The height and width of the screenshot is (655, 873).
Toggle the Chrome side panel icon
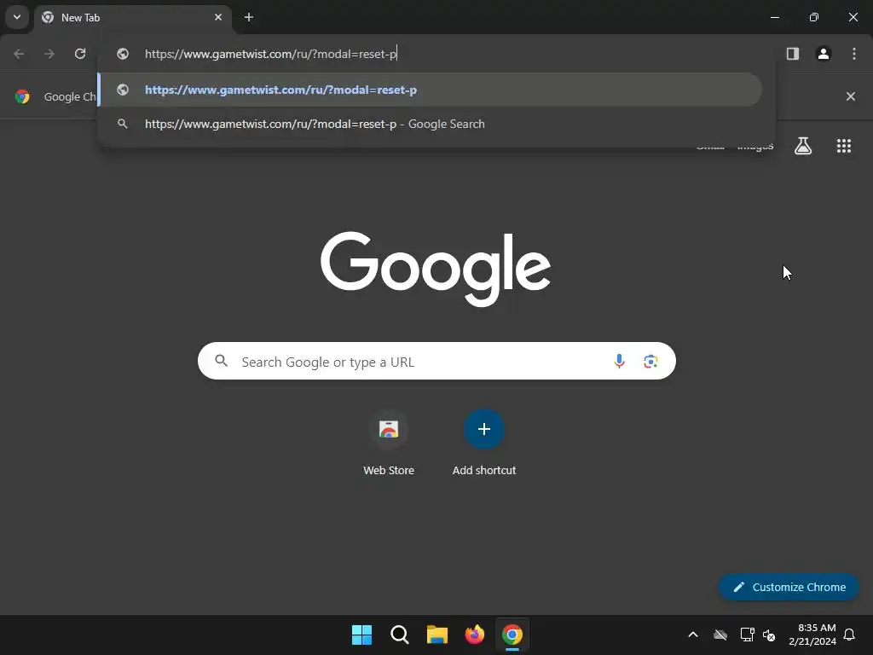coord(792,54)
